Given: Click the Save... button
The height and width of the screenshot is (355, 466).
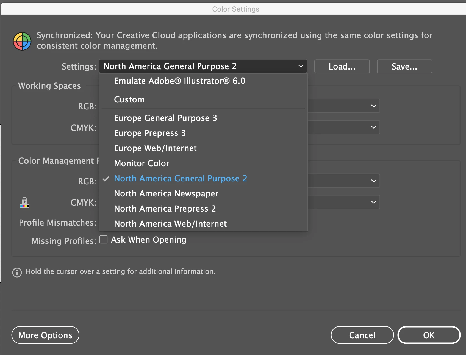Looking at the screenshot, I should [404, 66].
